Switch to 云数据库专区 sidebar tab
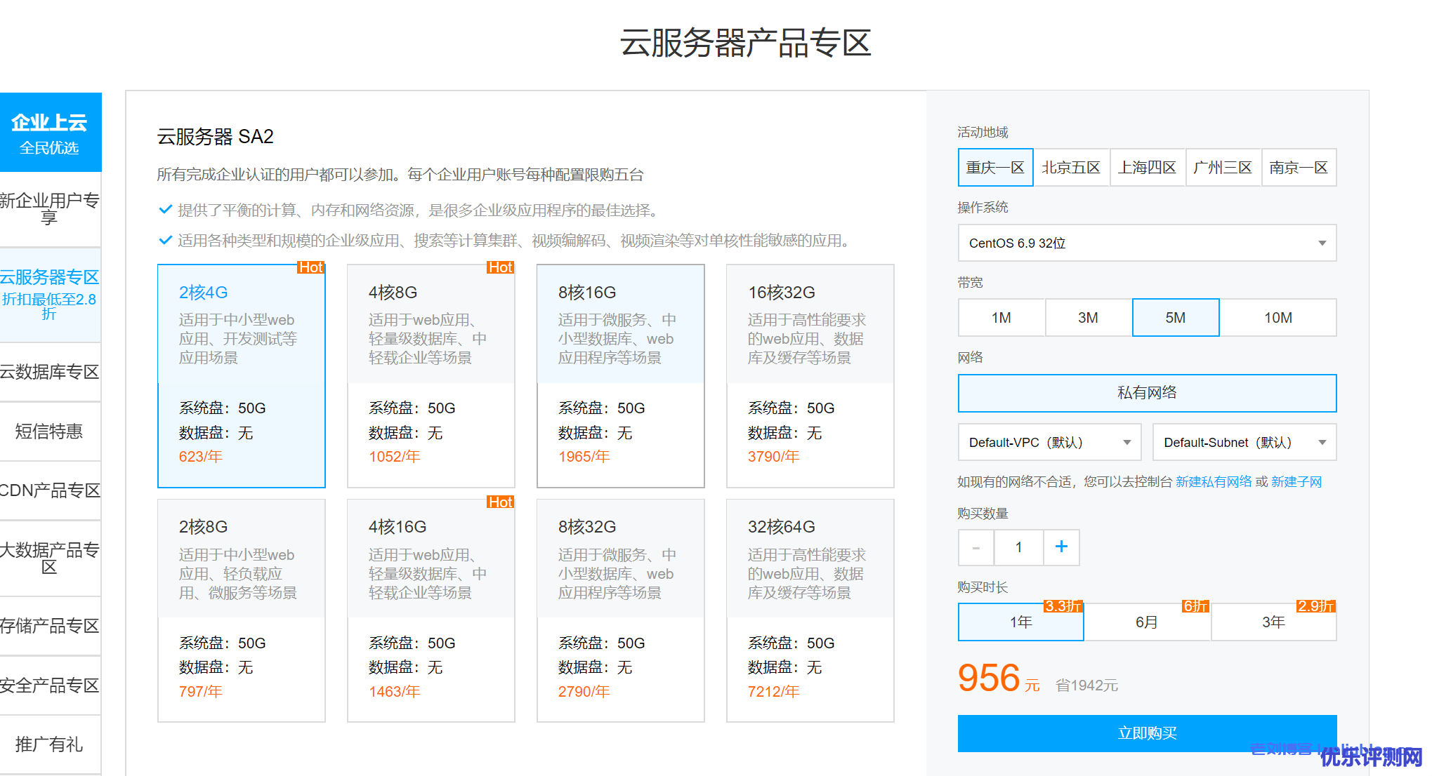Screen dimensions: 1432x776 pos(50,373)
